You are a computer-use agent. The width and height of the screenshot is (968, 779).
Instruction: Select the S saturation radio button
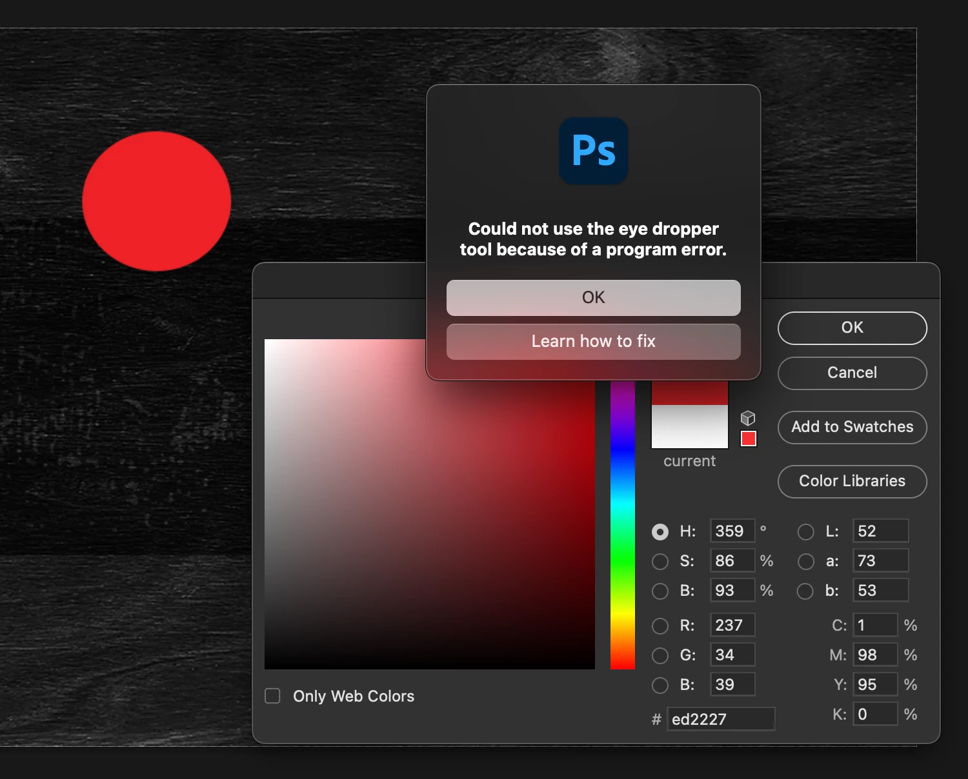(660, 562)
